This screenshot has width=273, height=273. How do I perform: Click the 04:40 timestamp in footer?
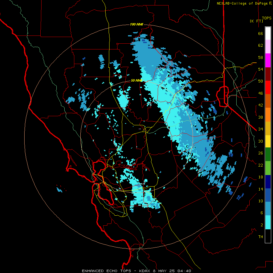coord(184,271)
